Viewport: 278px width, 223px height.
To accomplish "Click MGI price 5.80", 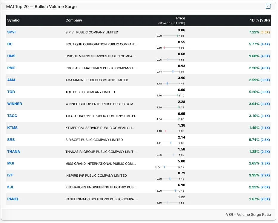I will click(181, 161).
